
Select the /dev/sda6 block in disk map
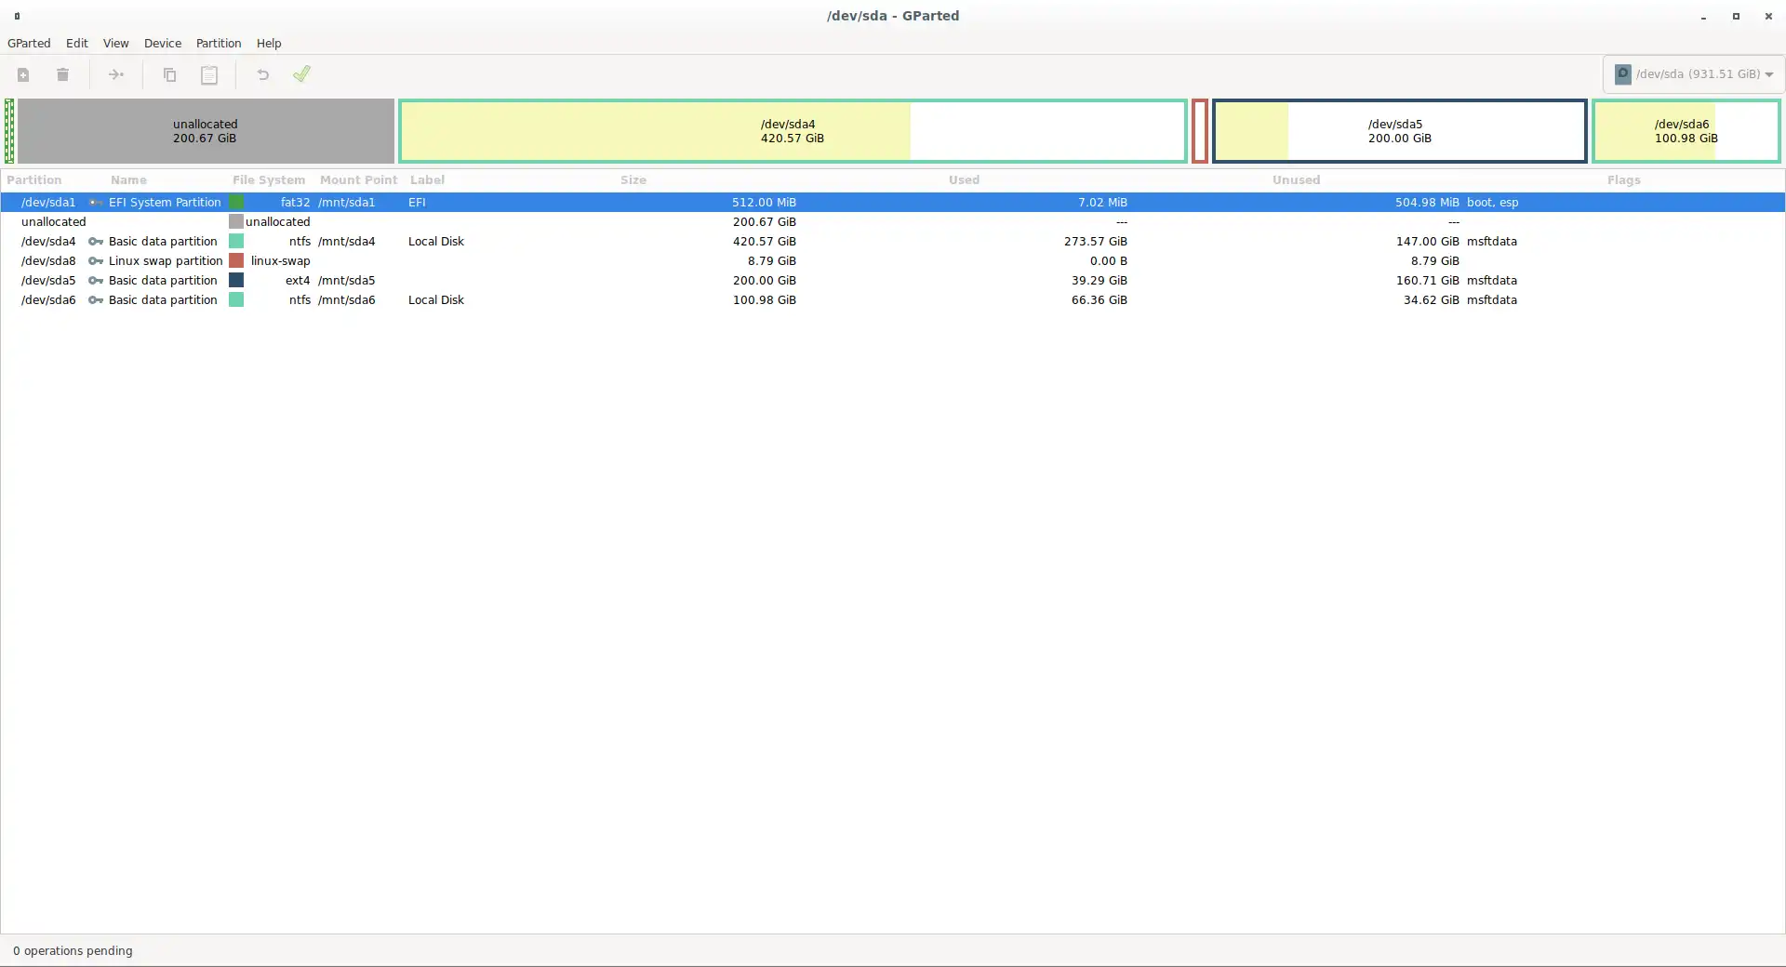(1686, 131)
